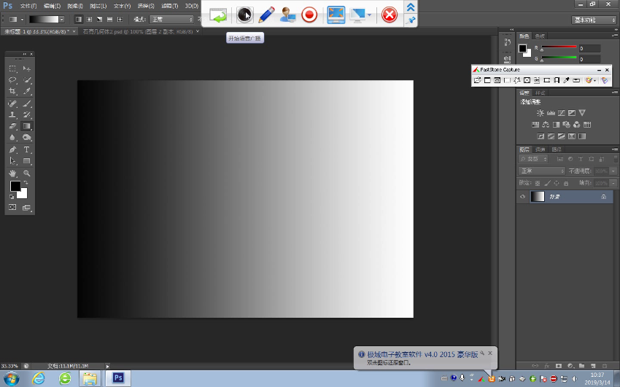Adjust the red R color slider

point(558,48)
